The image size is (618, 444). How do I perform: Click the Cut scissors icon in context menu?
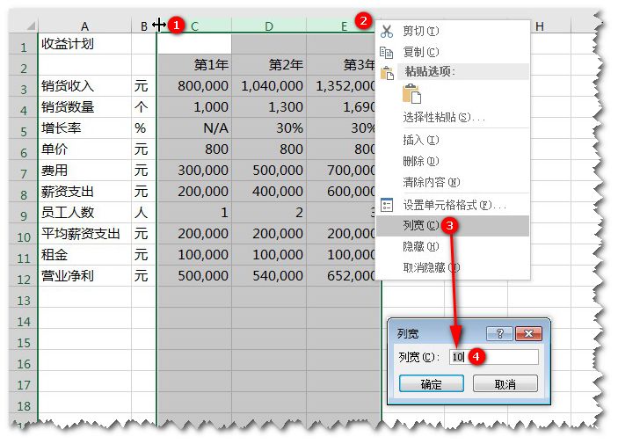click(x=387, y=31)
